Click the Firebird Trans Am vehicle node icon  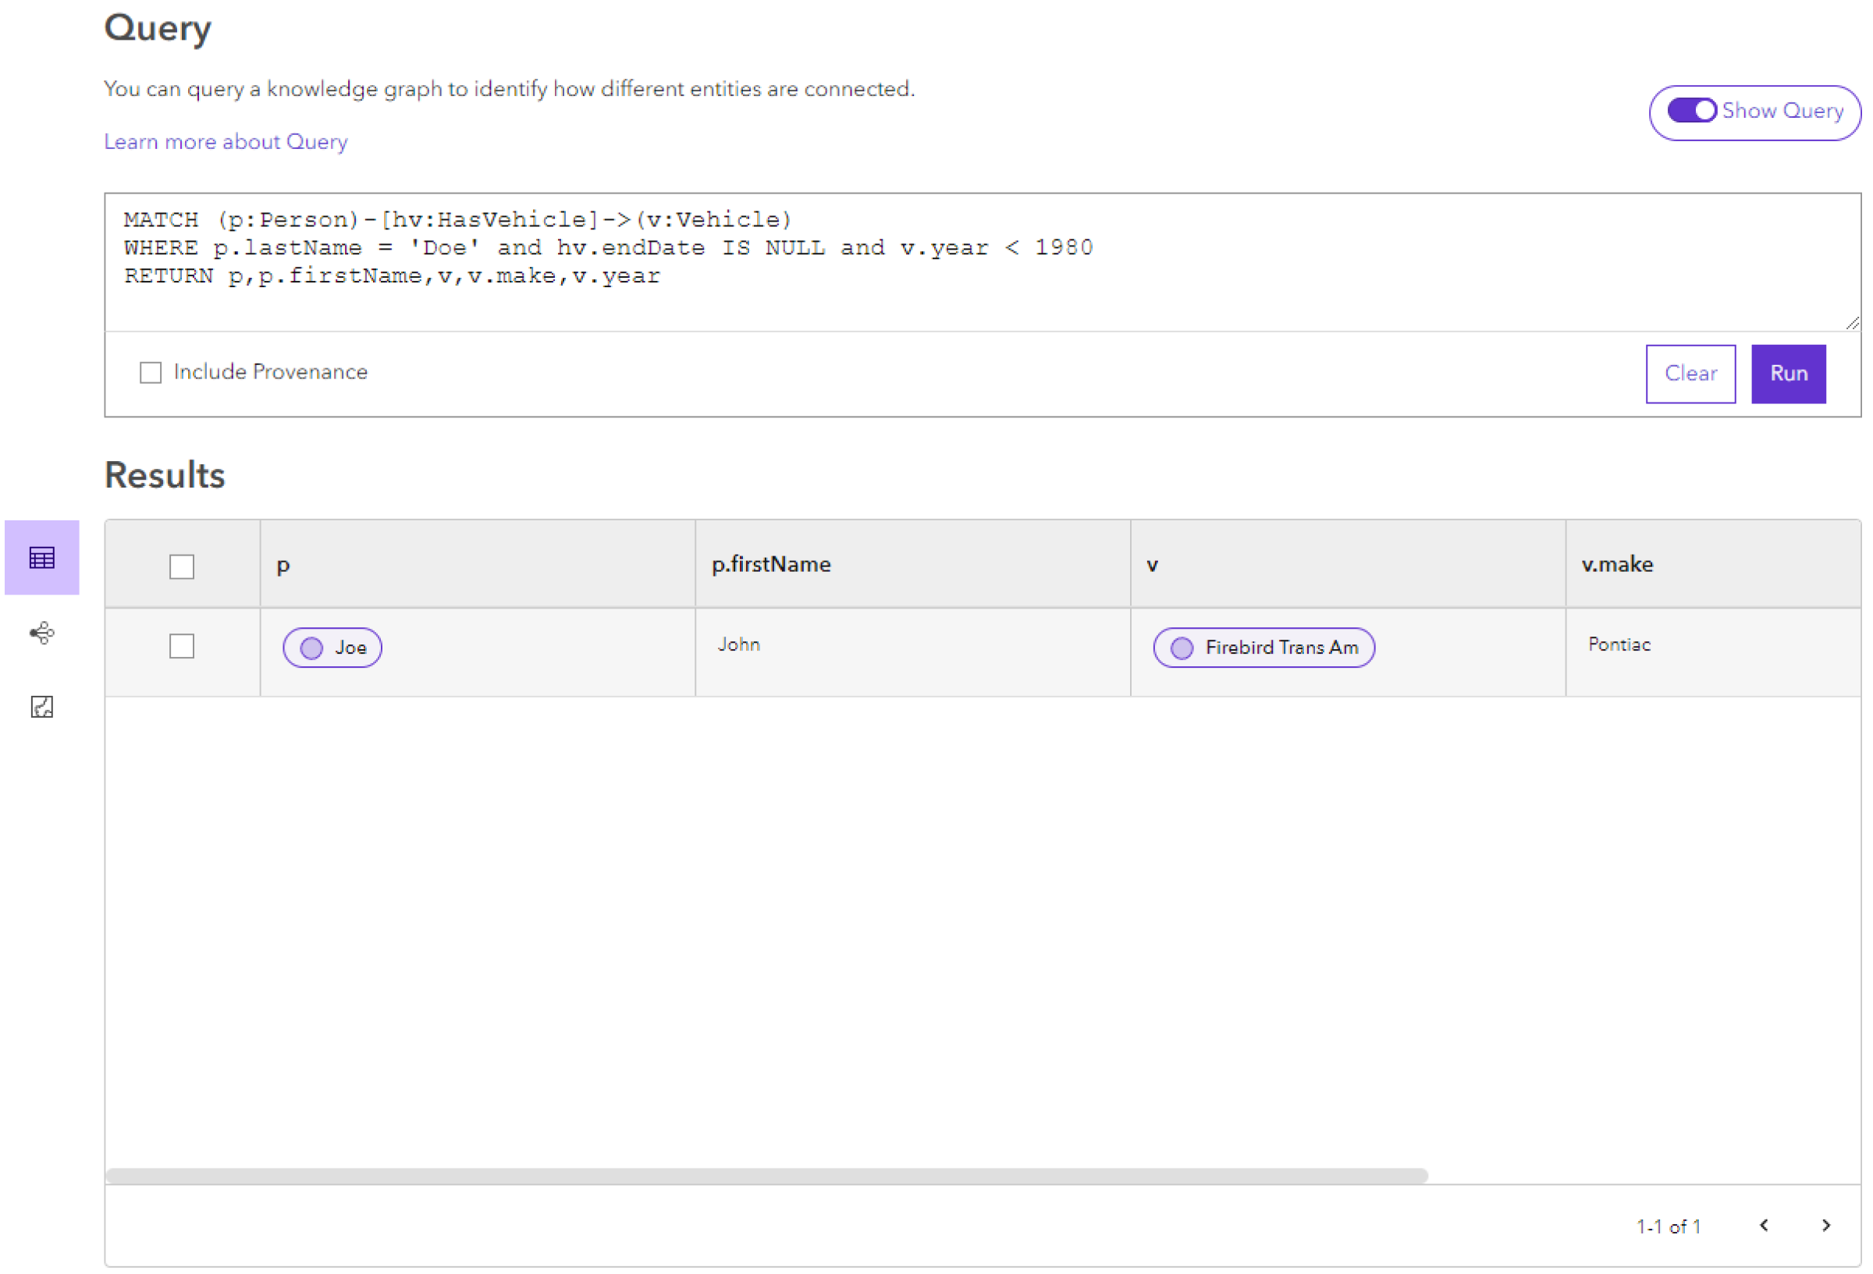1182,647
